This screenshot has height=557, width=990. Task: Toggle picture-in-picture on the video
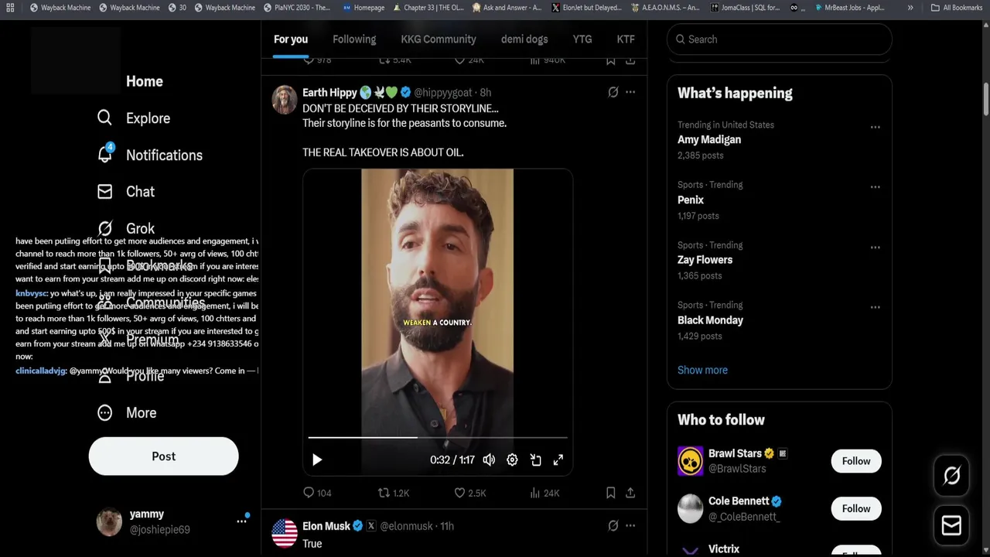tap(535, 460)
